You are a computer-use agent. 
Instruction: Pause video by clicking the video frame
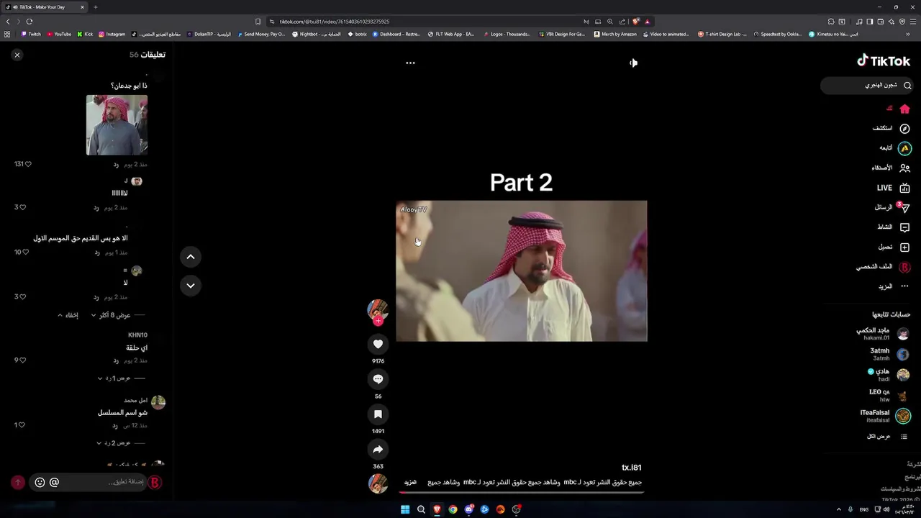click(x=521, y=271)
